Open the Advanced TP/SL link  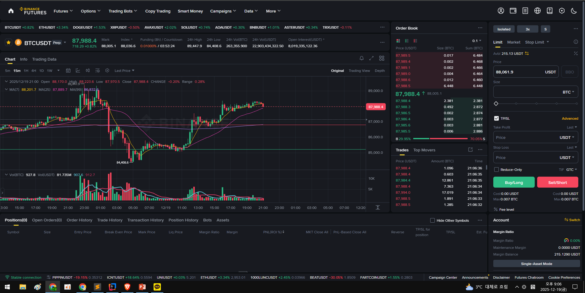(x=570, y=118)
